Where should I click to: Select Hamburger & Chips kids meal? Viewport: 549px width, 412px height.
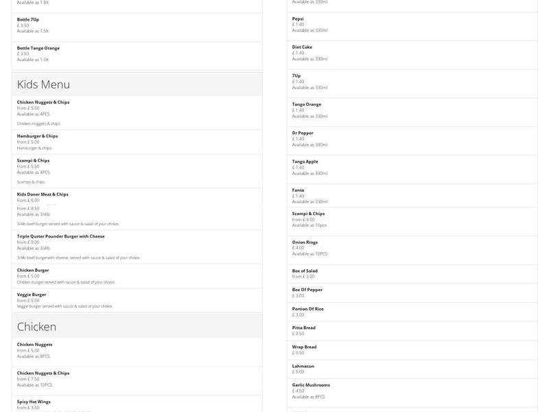pos(137,141)
